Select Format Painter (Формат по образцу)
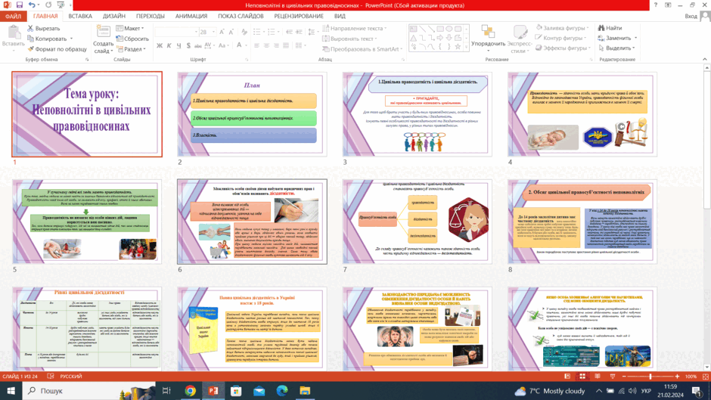The width and height of the screenshot is (711, 400). (x=57, y=49)
